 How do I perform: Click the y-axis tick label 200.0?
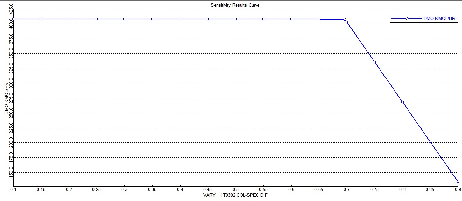click(x=11, y=143)
